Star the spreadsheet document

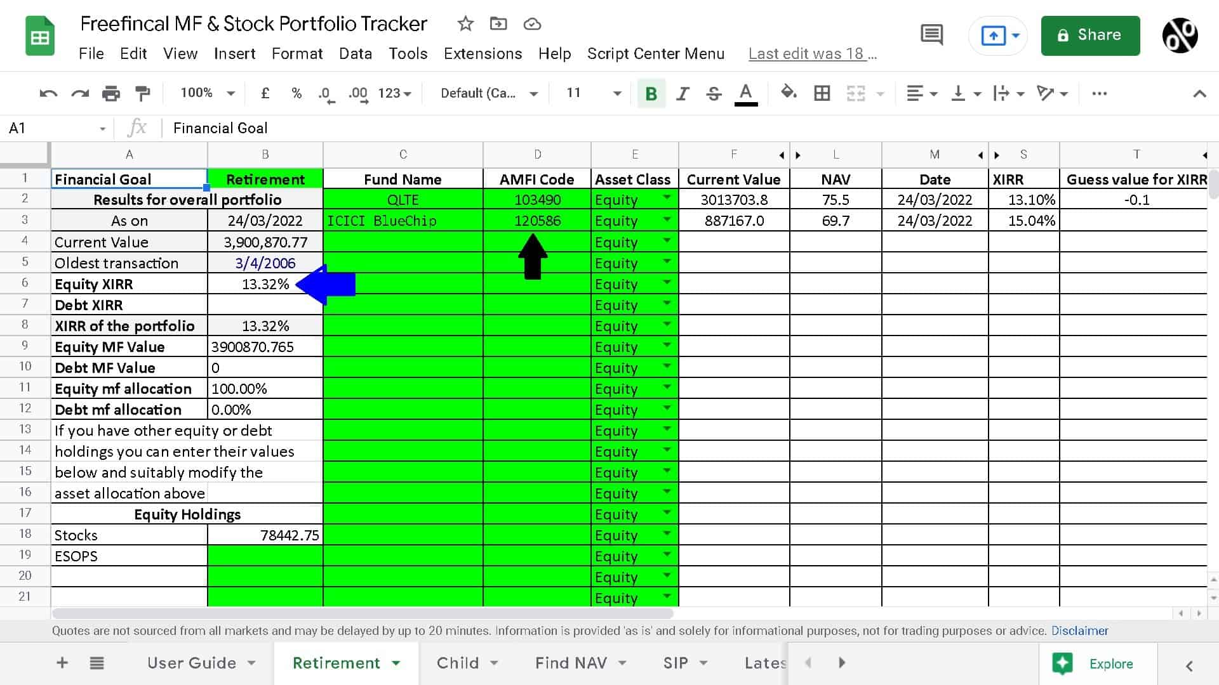pos(465,24)
